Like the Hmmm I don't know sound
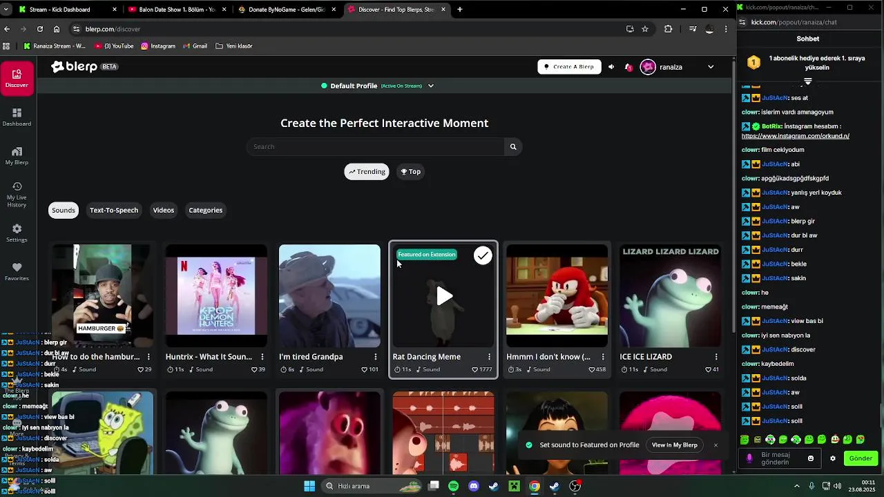The height and width of the screenshot is (497, 884). tap(592, 369)
